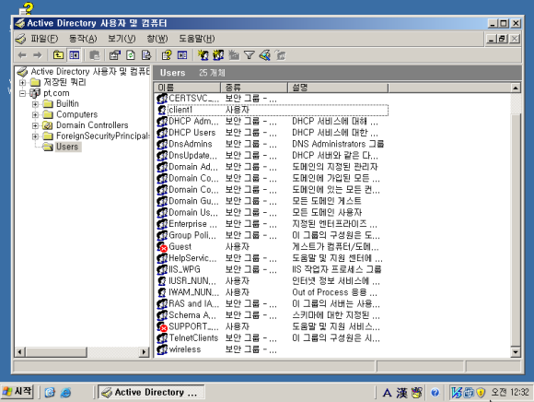Expand the Computers container
Image resolution: width=534 pixels, height=402 pixels.
[x=35, y=114]
